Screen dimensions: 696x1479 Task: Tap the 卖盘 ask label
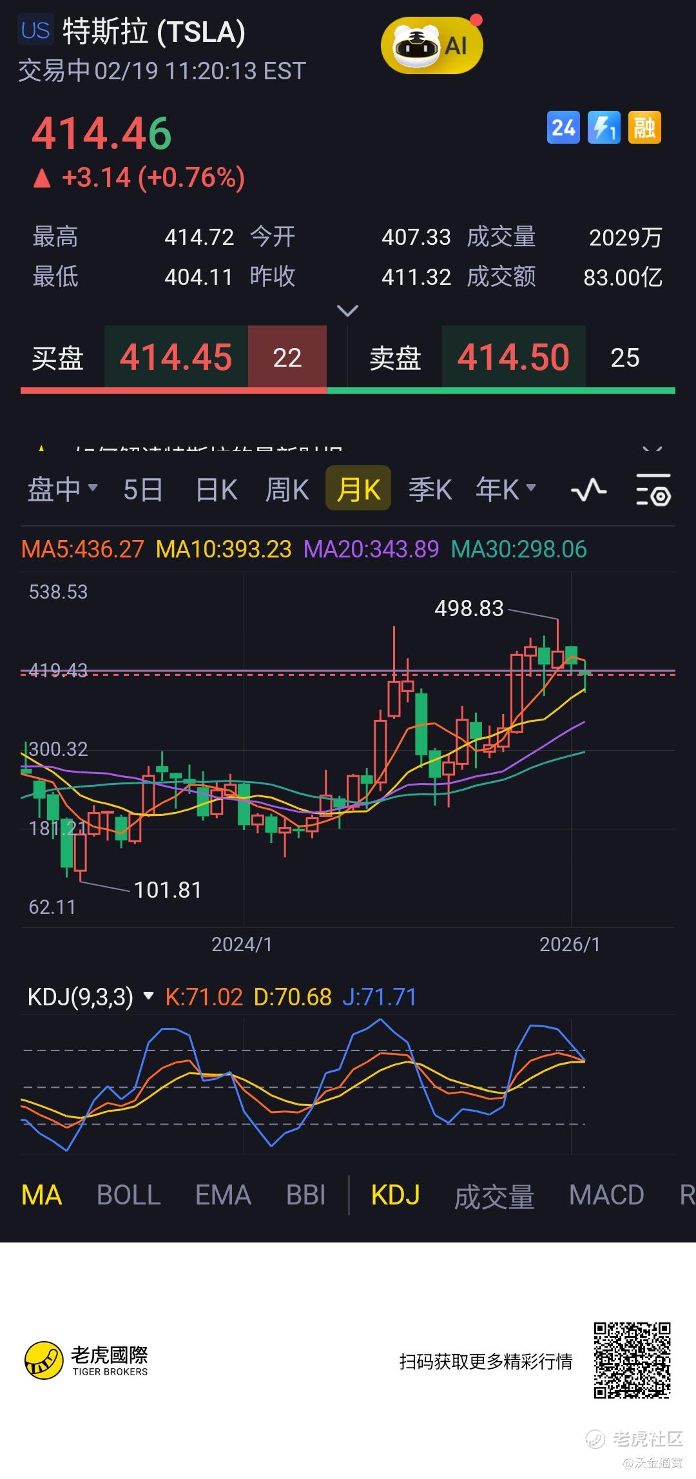[395, 358]
